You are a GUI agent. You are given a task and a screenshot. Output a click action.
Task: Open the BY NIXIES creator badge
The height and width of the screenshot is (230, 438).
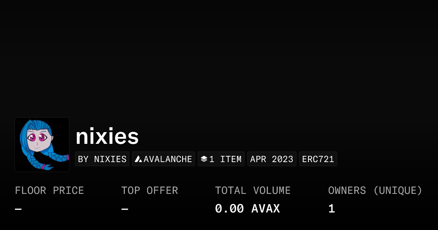tap(102, 159)
